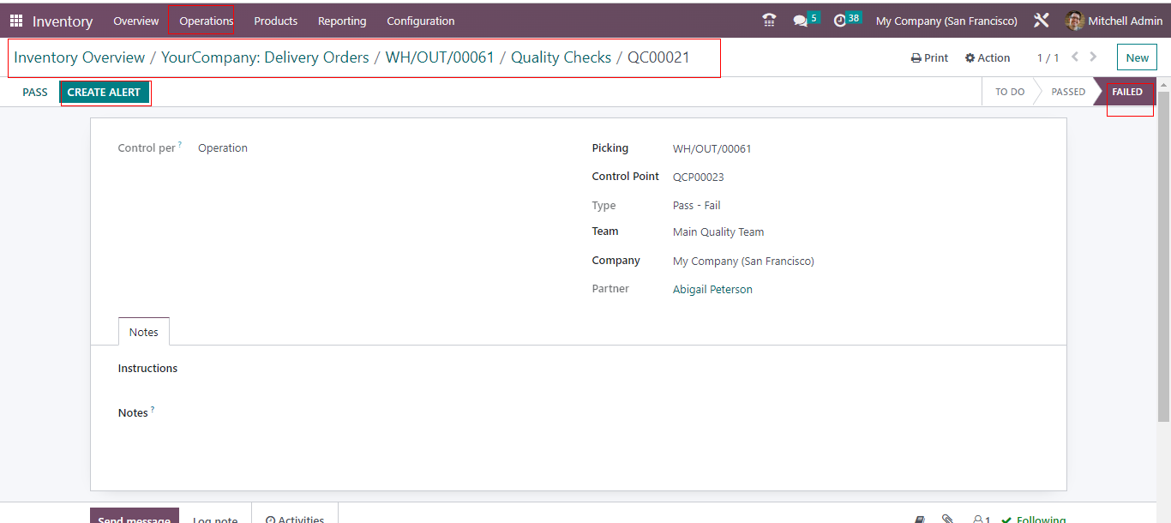Open the Configuration menu
This screenshot has height=523, width=1171.
pos(420,21)
